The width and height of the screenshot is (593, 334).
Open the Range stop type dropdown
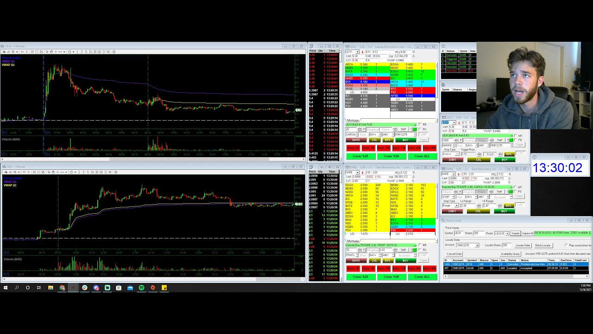coord(457,206)
